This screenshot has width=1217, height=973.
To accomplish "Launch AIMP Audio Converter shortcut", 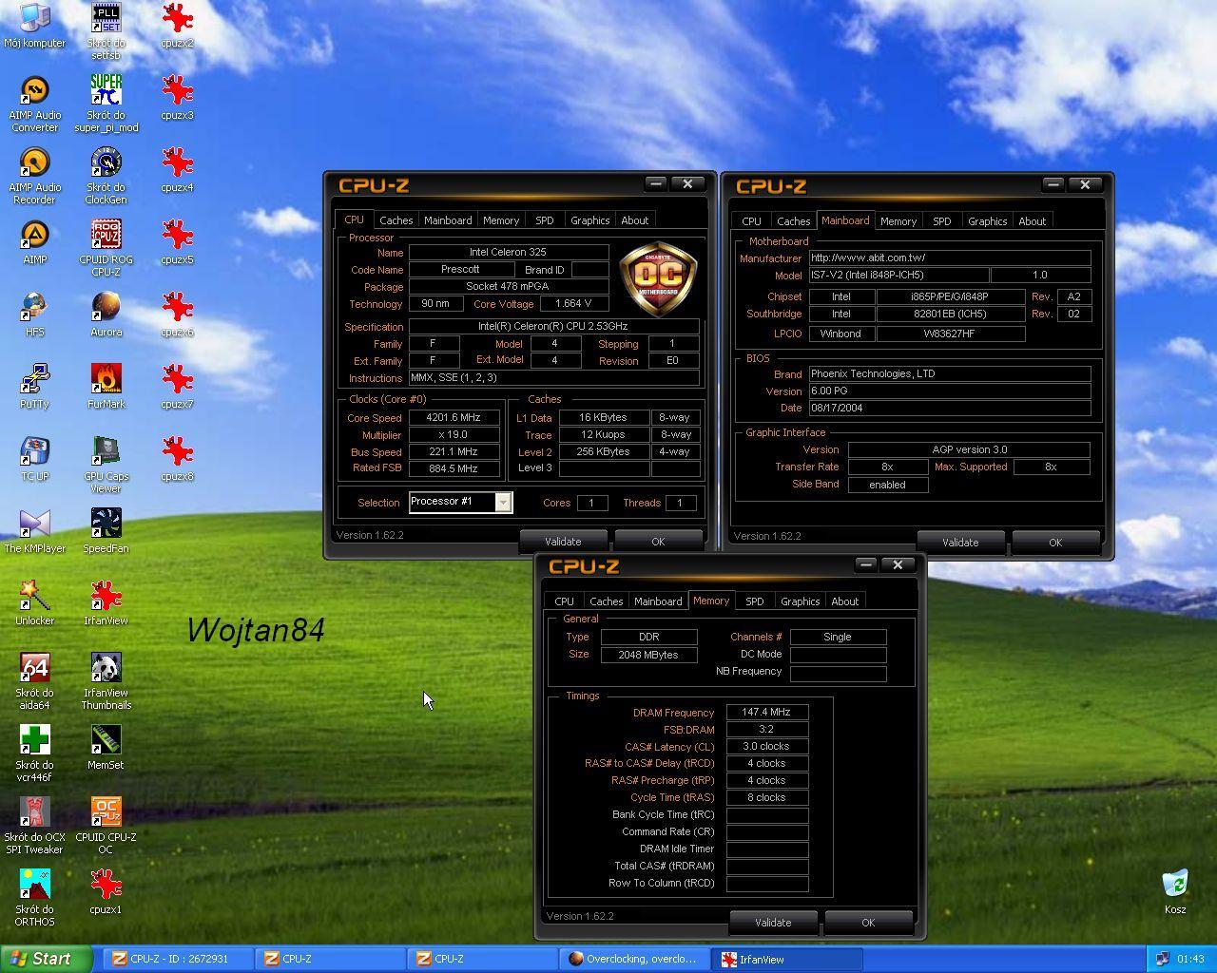I will (x=34, y=104).
